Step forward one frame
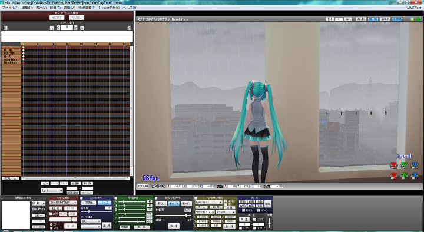The width and height of the screenshot is (424, 232). tap(75, 28)
